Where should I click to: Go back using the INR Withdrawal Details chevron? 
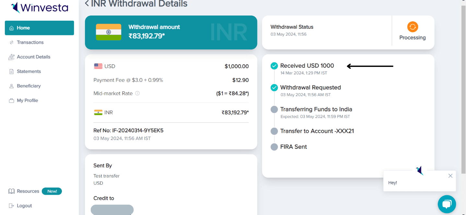click(x=87, y=4)
